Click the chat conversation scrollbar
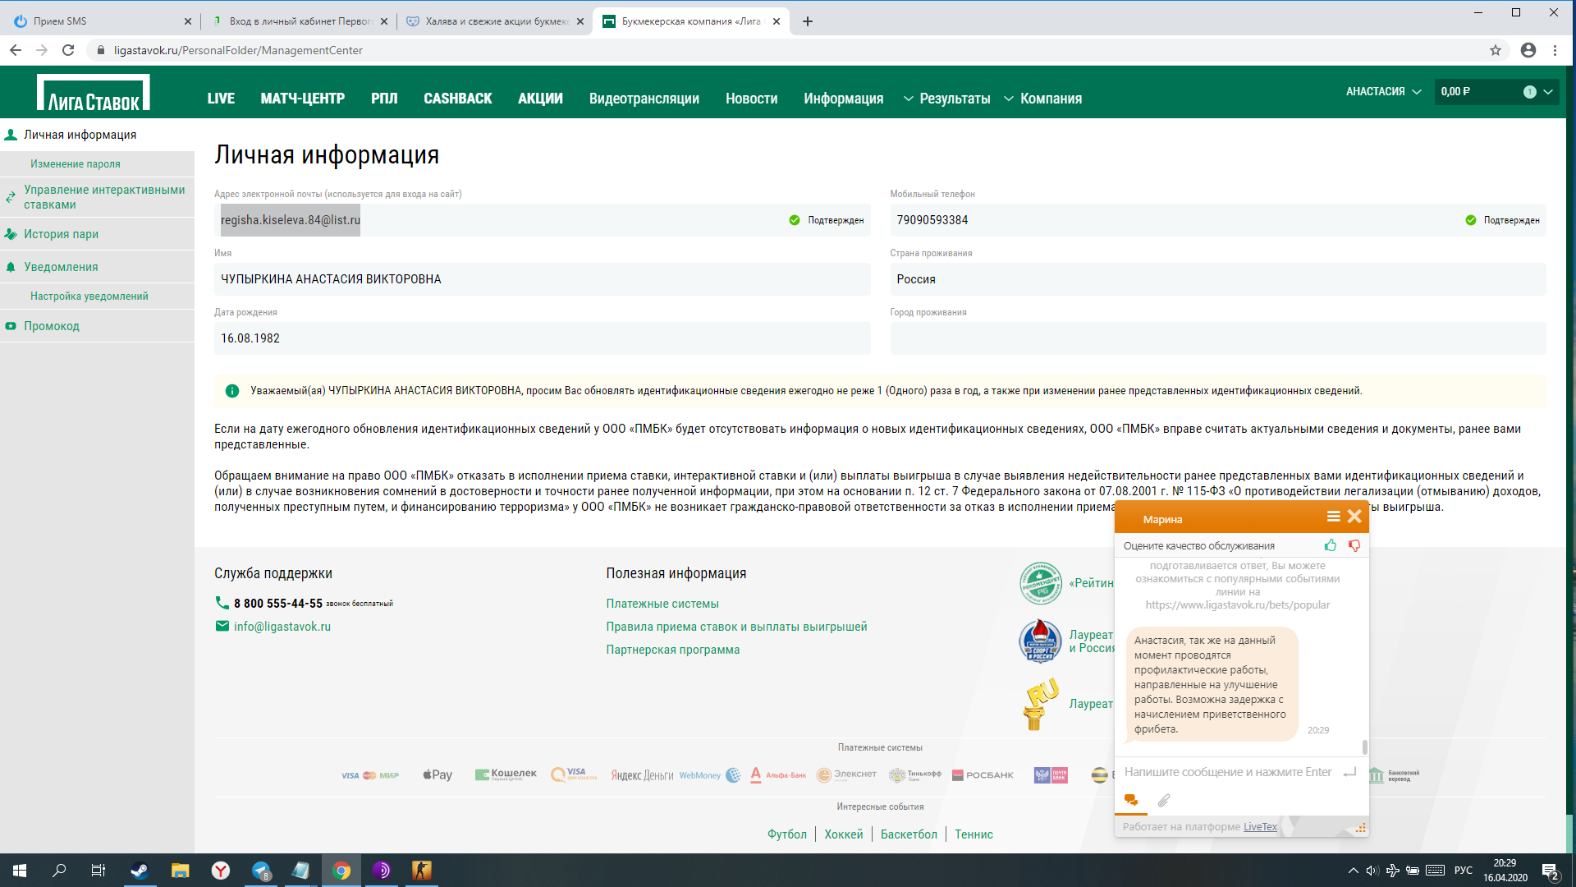The height and width of the screenshot is (887, 1576). [x=1365, y=747]
